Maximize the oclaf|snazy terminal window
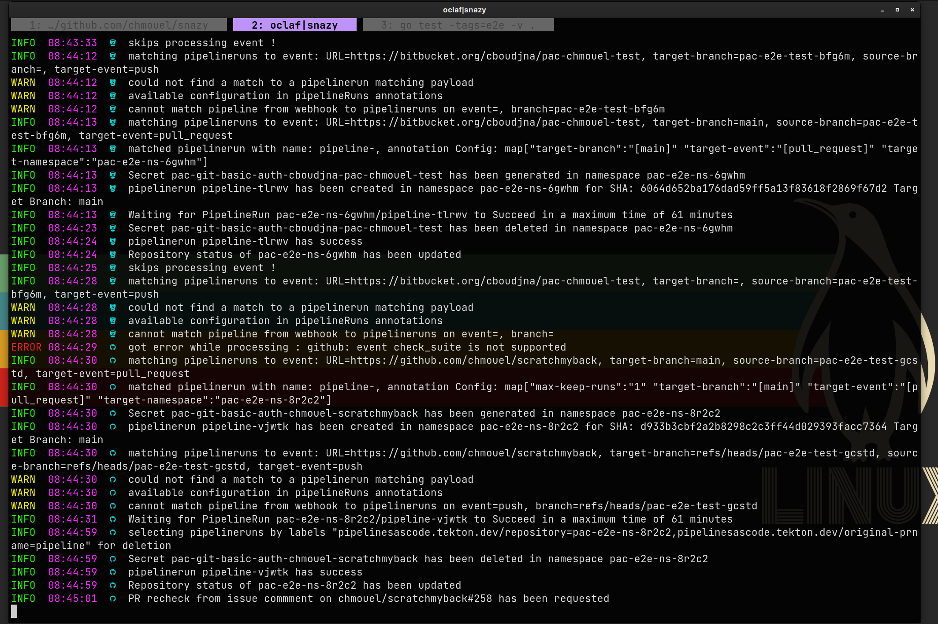The height and width of the screenshot is (624, 938). coord(897,10)
